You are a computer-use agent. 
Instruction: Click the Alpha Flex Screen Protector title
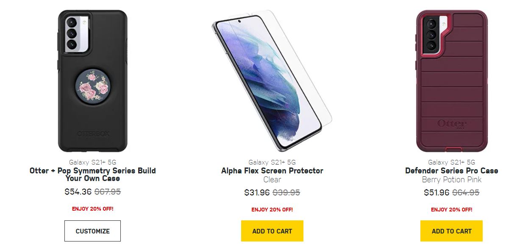click(x=272, y=171)
